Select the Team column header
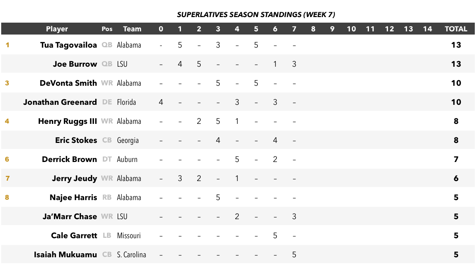This screenshot has width=476, height=266. click(x=132, y=29)
